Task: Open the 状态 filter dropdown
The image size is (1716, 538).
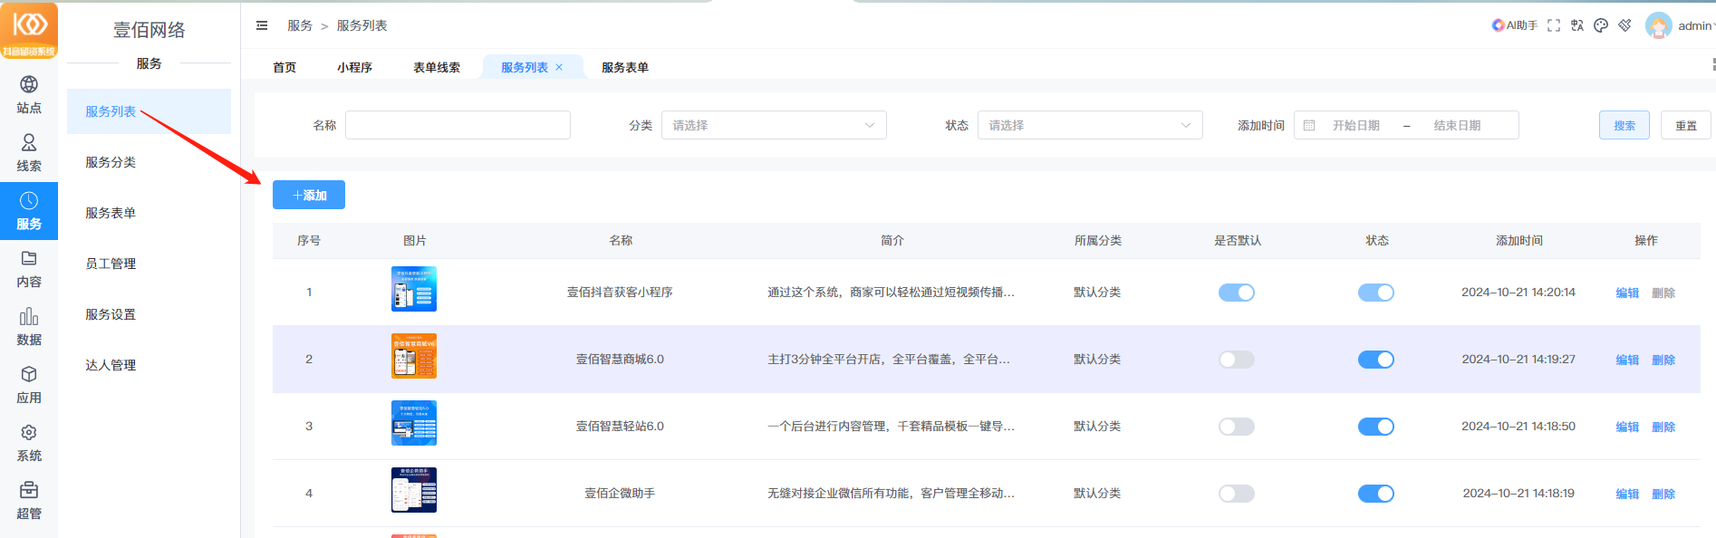Action: tap(1090, 125)
